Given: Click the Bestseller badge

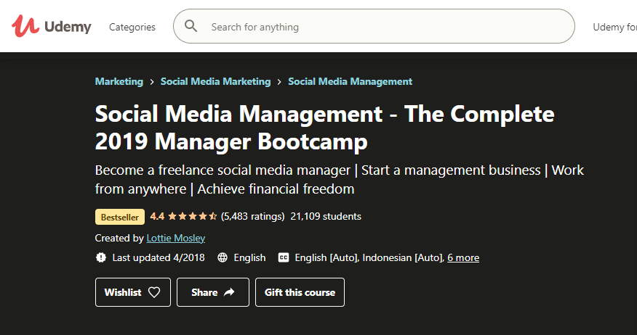Looking at the screenshot, I should 120,217.
